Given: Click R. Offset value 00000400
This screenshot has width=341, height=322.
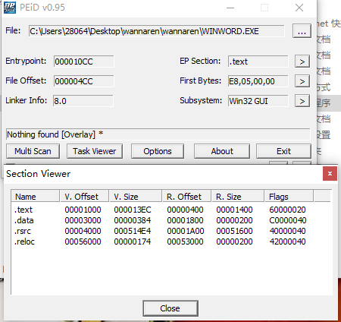Looking at the screenshot, I should (x=185, y=210).
